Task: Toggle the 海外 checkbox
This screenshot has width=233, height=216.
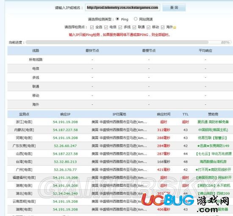Action: pos(163,27)
